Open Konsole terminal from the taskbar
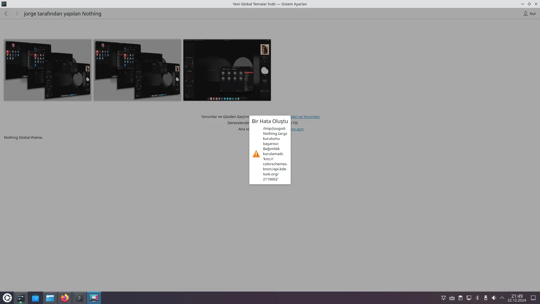The image size is (540, 304). tap(79, 298)
